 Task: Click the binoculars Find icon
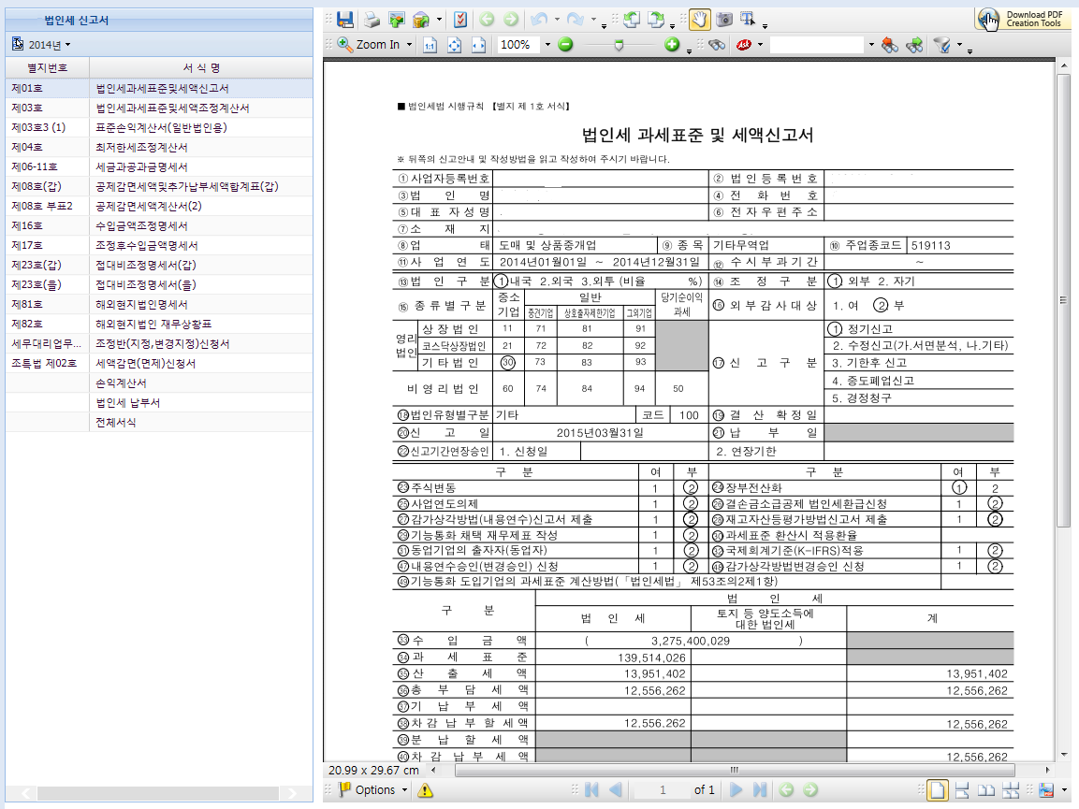pos(718,45)
